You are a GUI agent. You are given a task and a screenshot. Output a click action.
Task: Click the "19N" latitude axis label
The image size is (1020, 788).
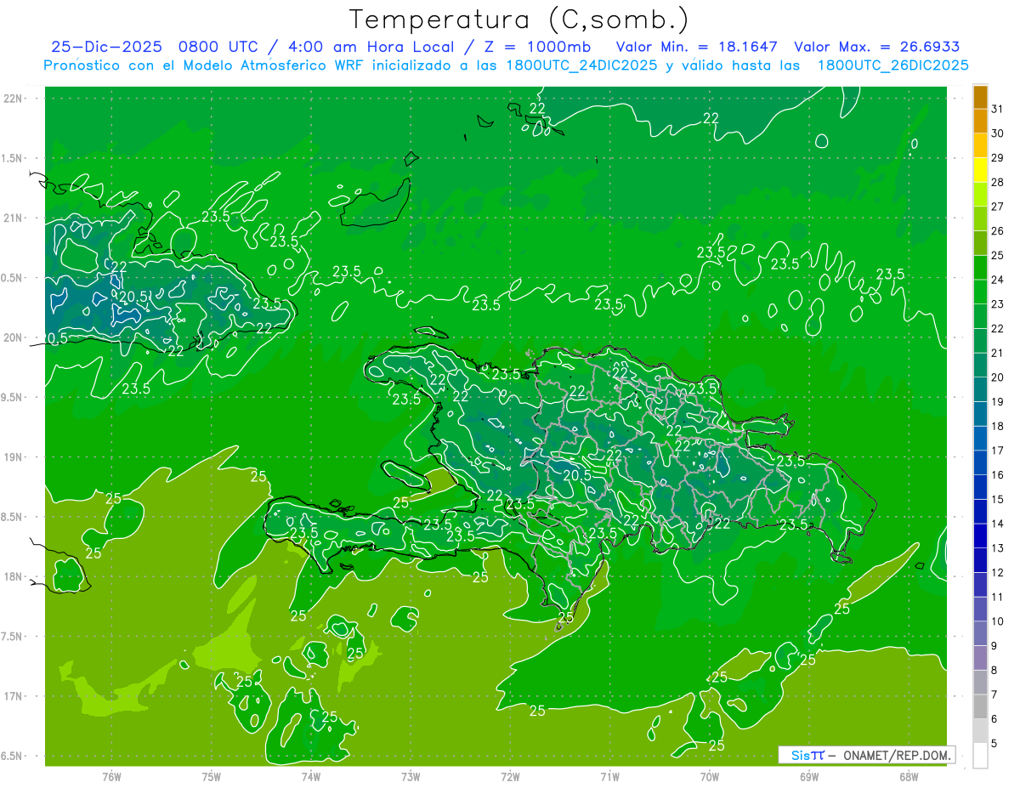point(14,457)
